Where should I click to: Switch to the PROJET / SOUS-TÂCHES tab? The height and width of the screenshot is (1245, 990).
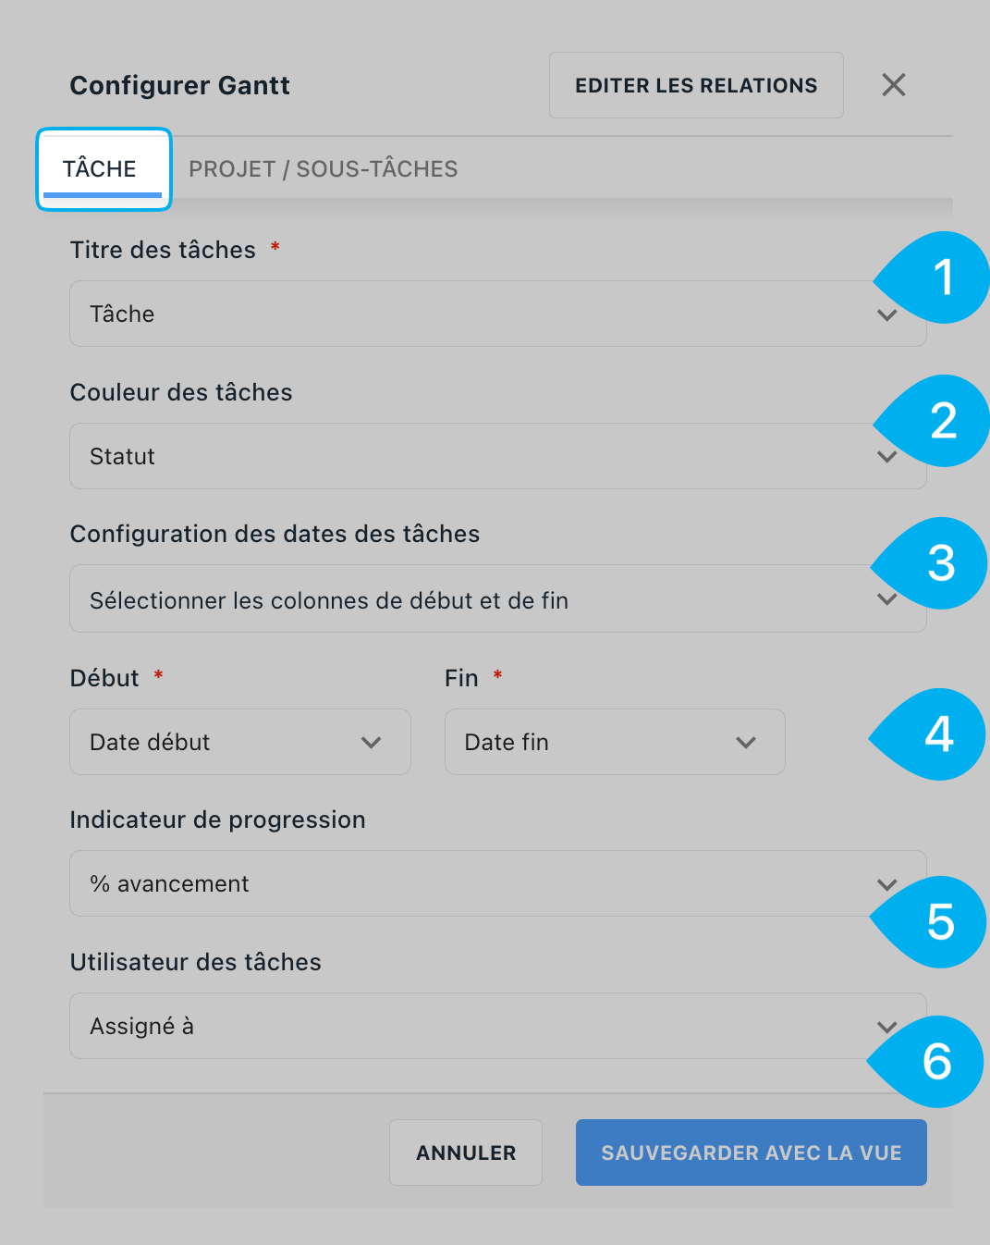click(x=324, y=169)
